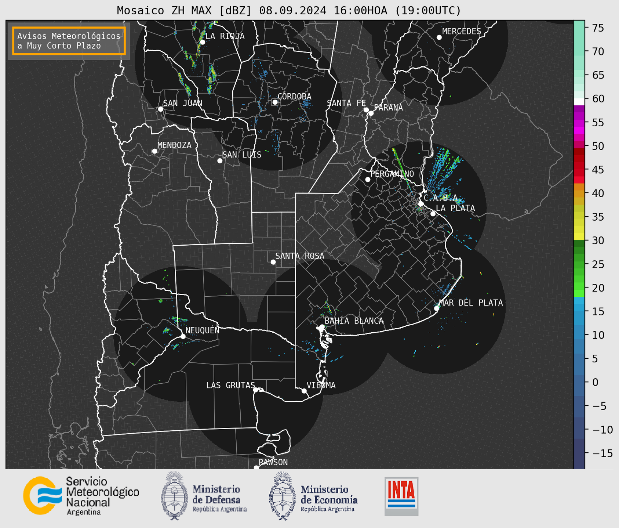Click the San Juan city marker dot
The height and width of the screenshot is (528, 619).
160,109
